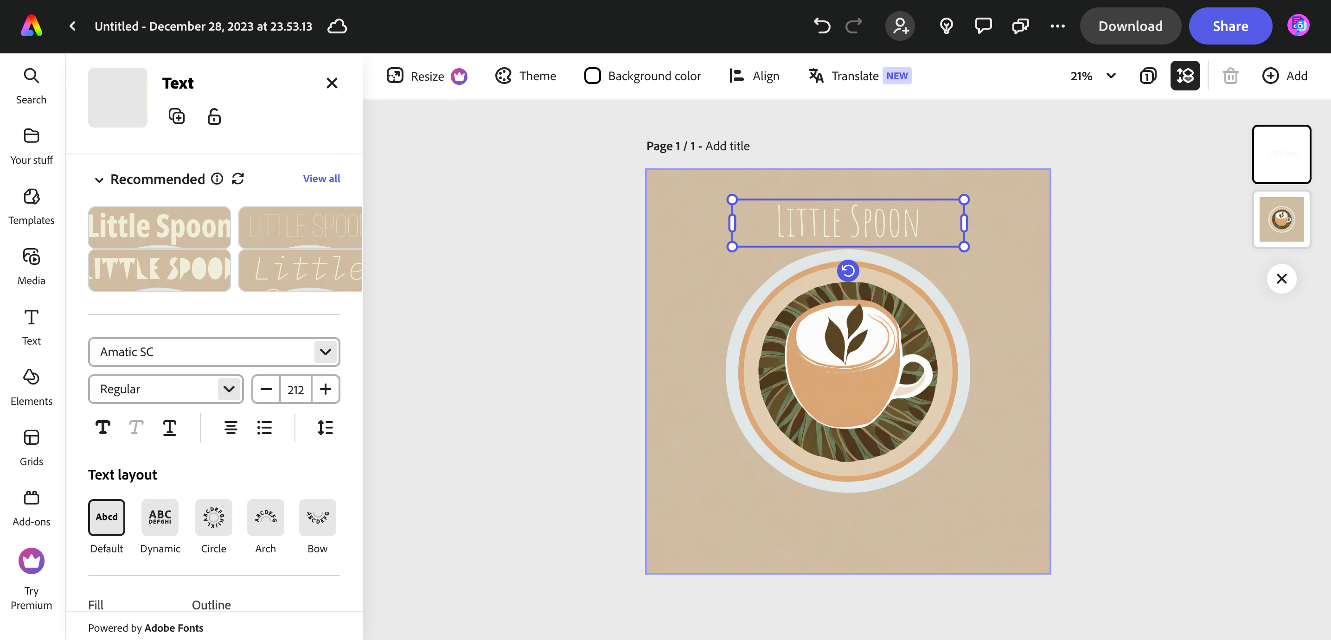The image size is (1331, 640).
Task: Click the Undo icon in toolbar
Action: [822, 26]
